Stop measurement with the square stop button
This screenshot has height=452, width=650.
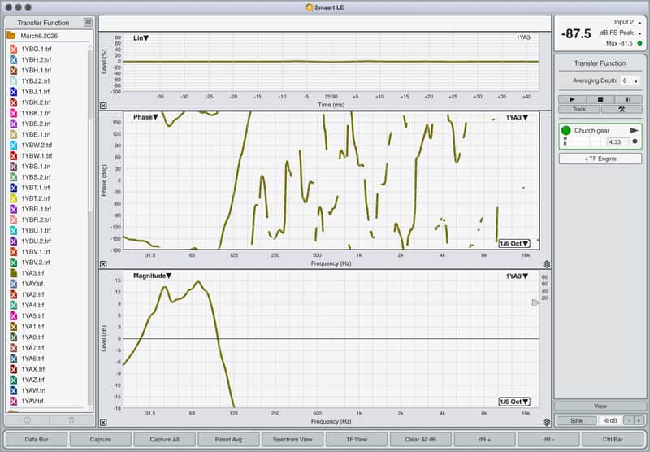pos(600,99)
